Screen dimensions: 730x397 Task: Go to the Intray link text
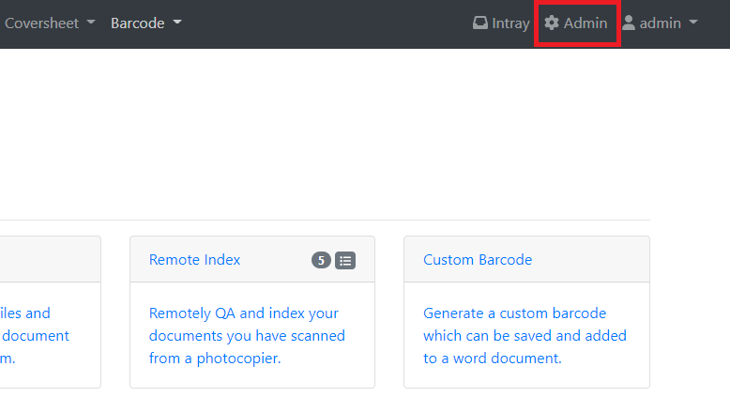[x=510, y=23]
